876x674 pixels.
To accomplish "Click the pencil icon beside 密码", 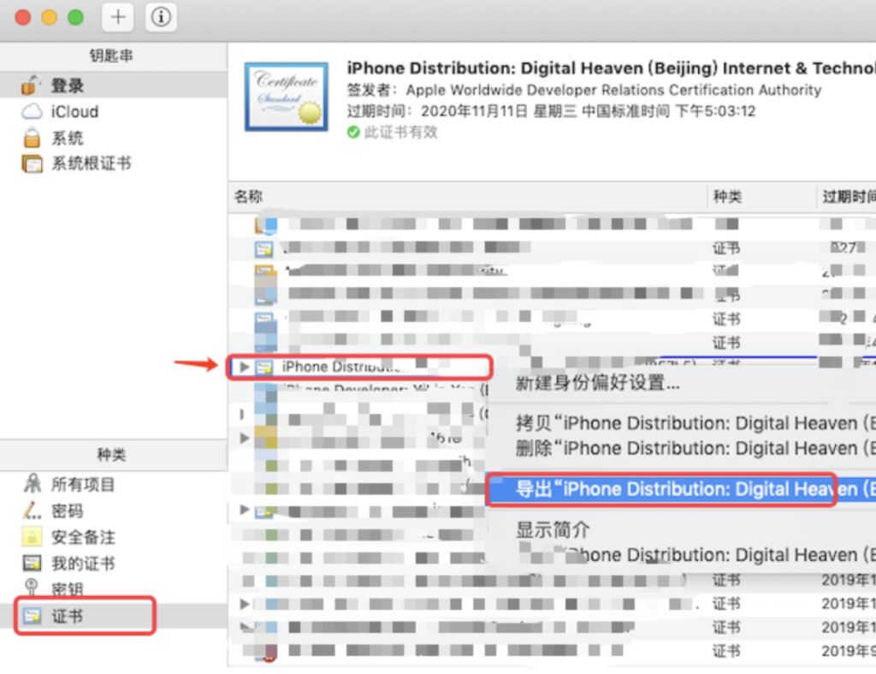I will coord(32,510).
